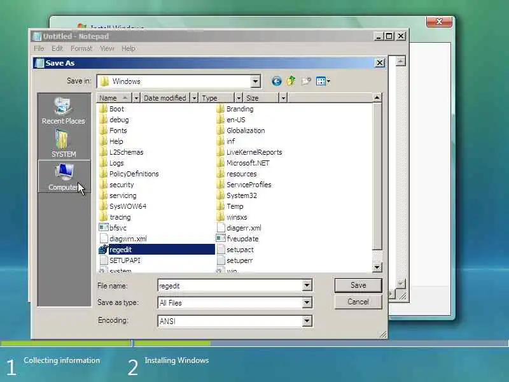Open the Size column filter arrow

[283, 98]
